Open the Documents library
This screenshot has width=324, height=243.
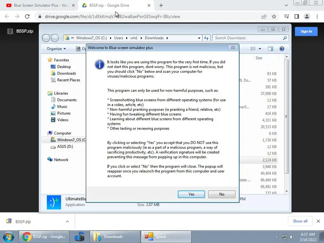67,100
